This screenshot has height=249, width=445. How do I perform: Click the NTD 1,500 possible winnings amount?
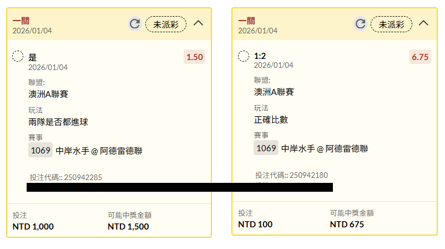tap(128, 226)
